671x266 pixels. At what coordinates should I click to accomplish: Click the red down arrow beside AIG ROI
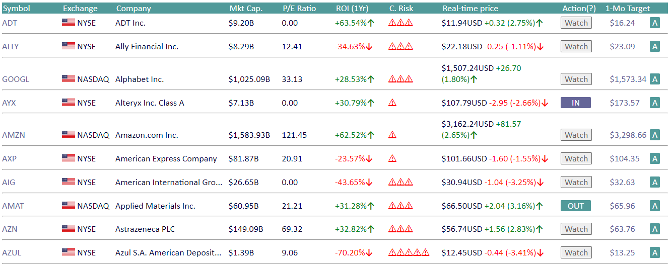369,182
